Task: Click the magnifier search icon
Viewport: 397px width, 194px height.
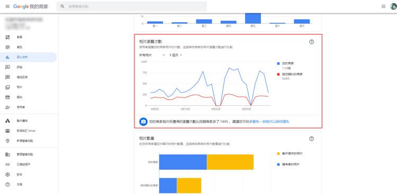Action: (62, 6)
